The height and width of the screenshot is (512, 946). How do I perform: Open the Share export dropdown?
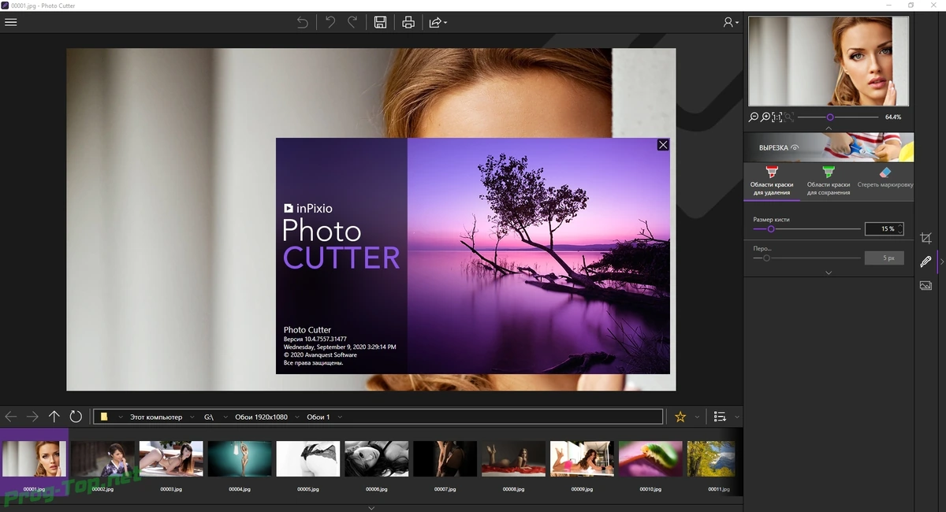point(438,22)
